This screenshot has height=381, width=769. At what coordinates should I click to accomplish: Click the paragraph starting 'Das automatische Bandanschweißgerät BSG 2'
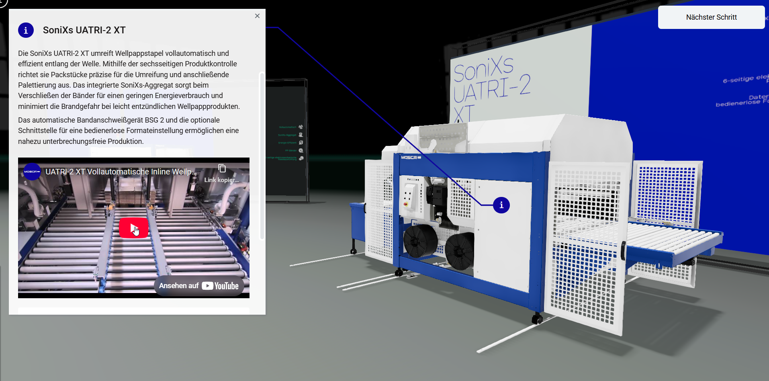[x=129, y=131]
